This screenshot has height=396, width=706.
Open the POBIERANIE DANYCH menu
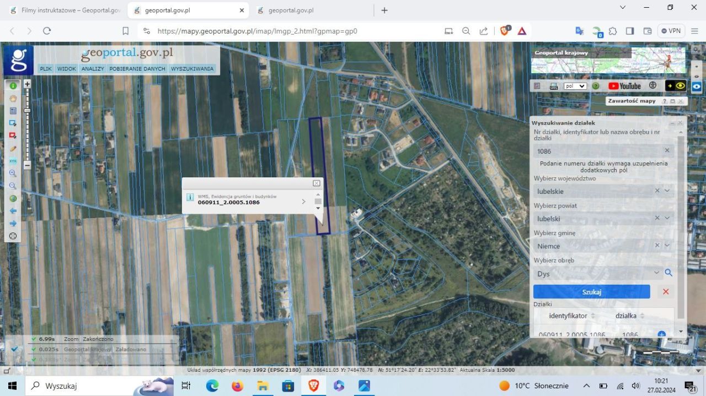(x=137, y=69)
